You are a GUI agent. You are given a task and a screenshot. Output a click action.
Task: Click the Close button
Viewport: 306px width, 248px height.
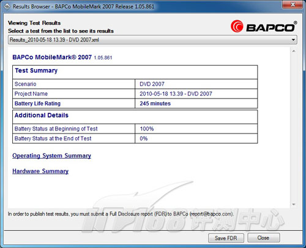[x=263, y=238]
